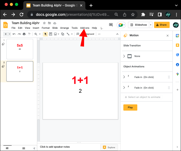This screenshot has height=151, width=181.
Task: Click the get add-ons plus icon
Action: pyautogui.click(x=177, y=90)
